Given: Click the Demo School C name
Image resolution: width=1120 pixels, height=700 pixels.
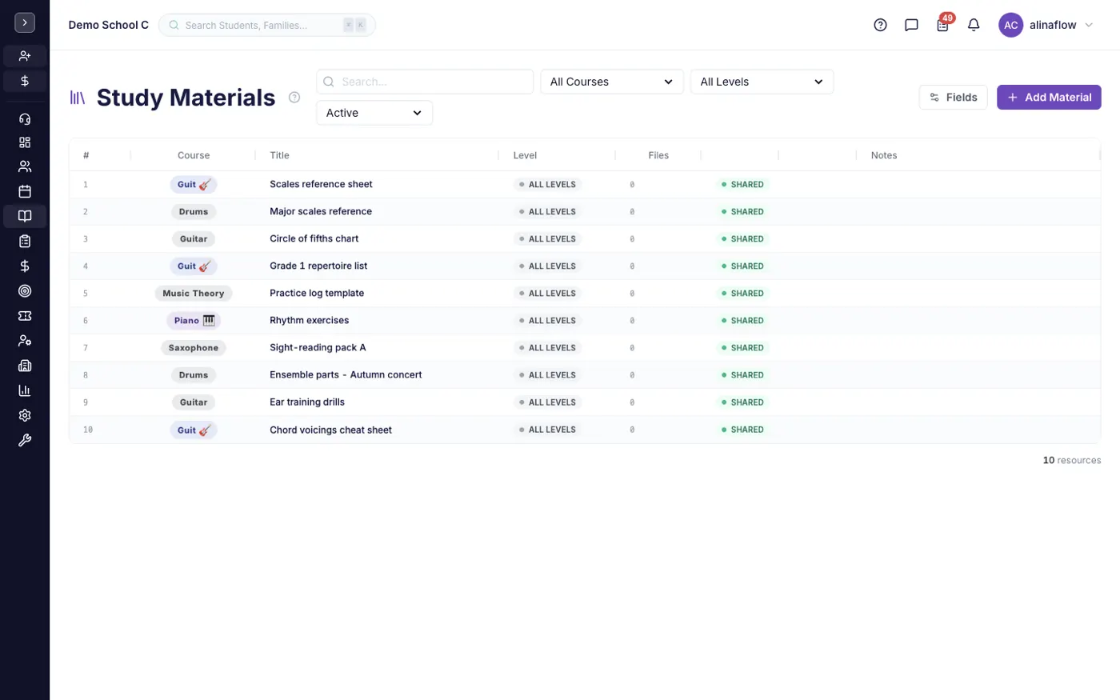Looking at the screenshot, I should point(108,25).
